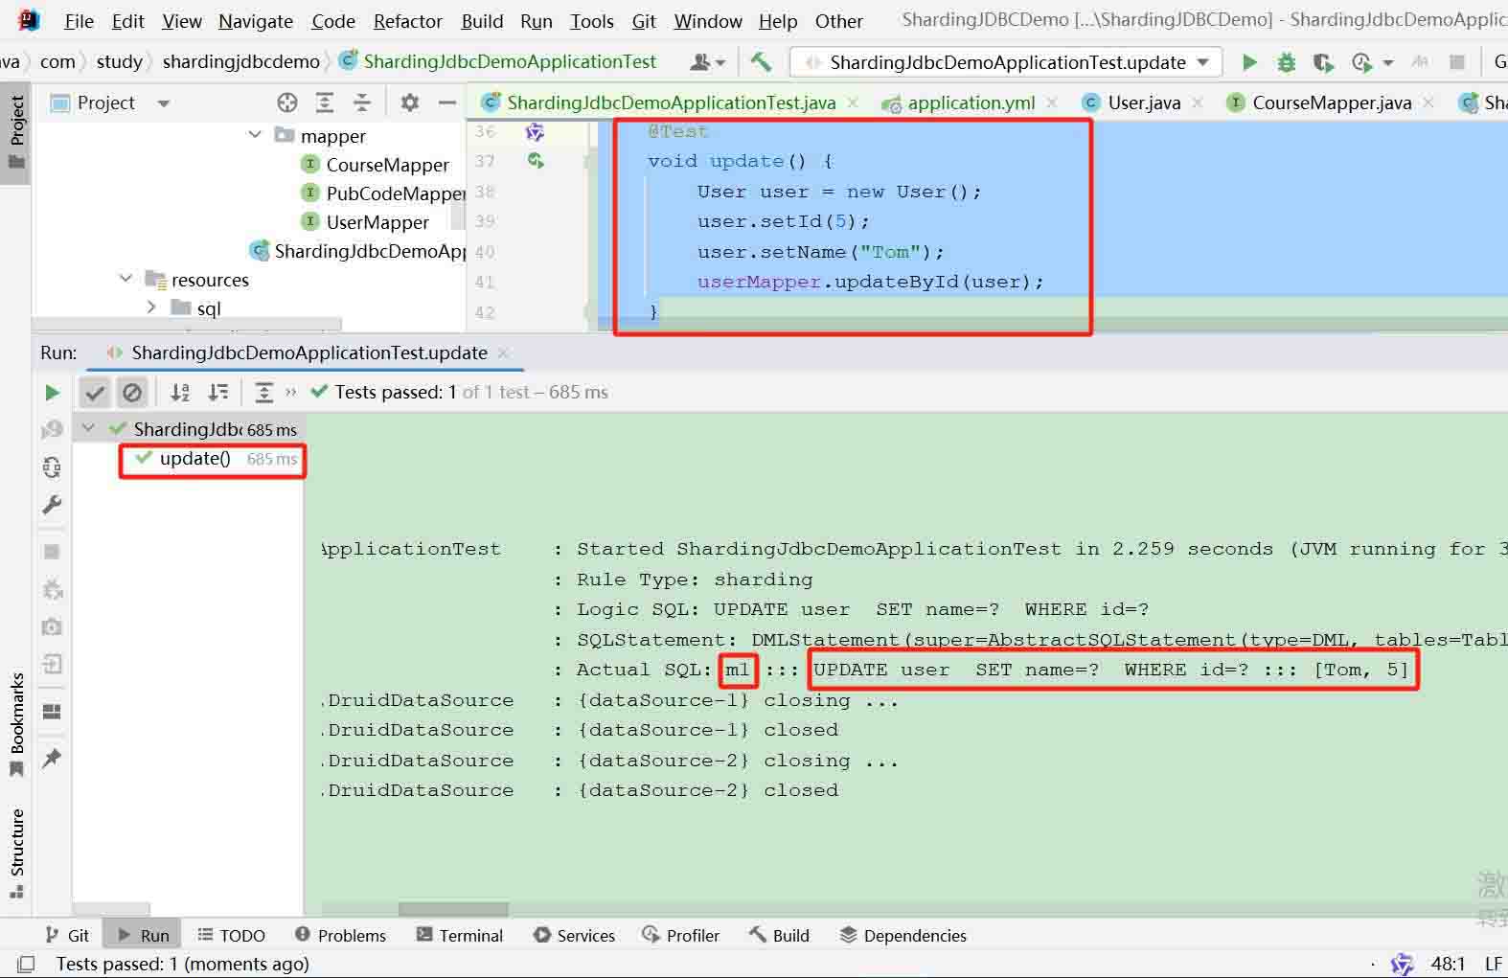The width and height of the screenshot is (1508, 978).
Task: Open the File menu
Action: (x=79, y=21)
